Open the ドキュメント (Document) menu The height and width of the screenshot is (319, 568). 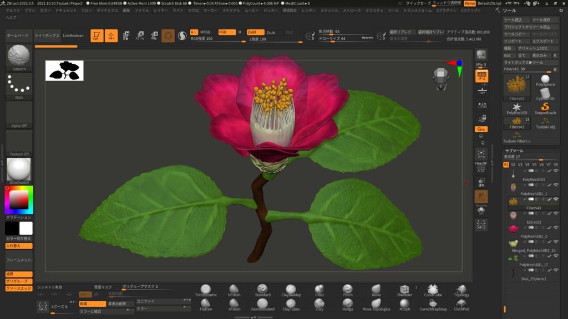click(65, 11)
